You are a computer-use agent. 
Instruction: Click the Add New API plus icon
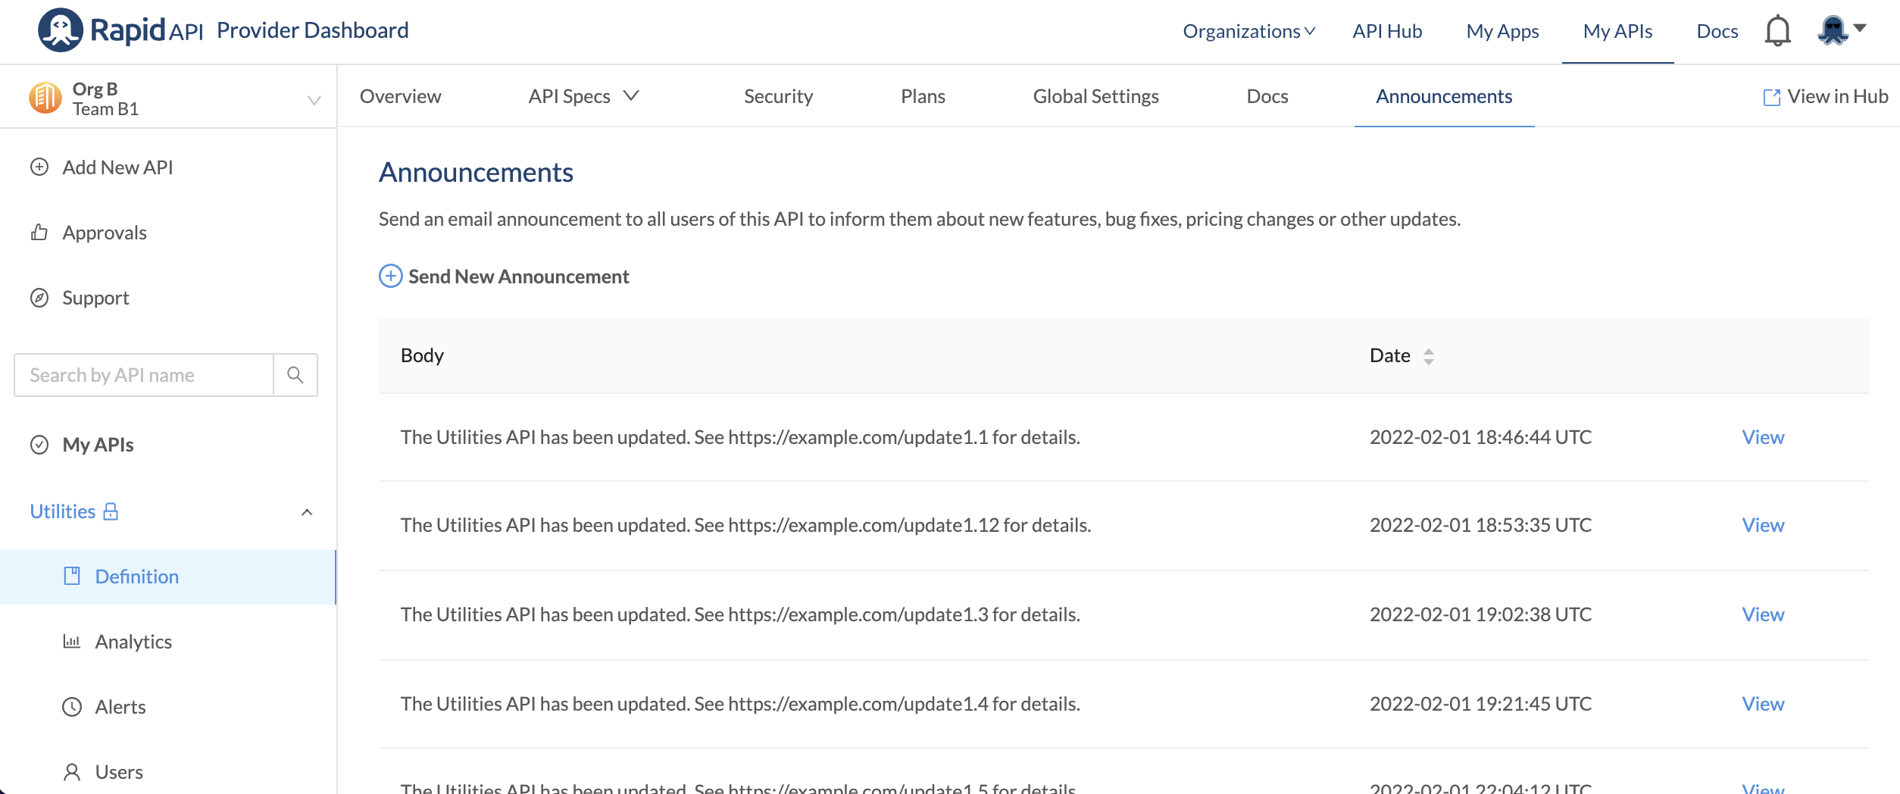(x=39, y=167)
